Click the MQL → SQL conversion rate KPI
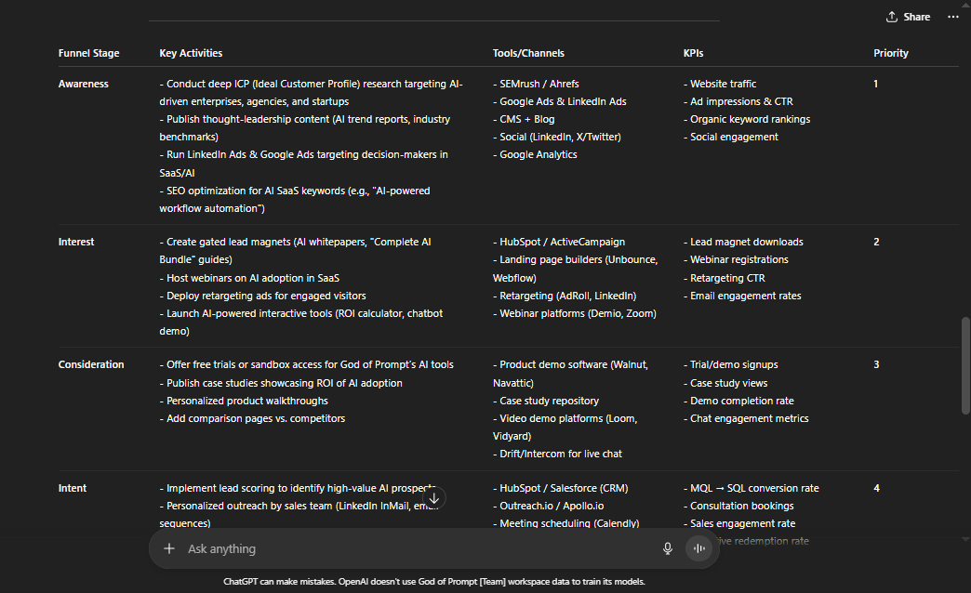Image resolution: width=971 pixels, height=593 pixels. tap(752, 488)
